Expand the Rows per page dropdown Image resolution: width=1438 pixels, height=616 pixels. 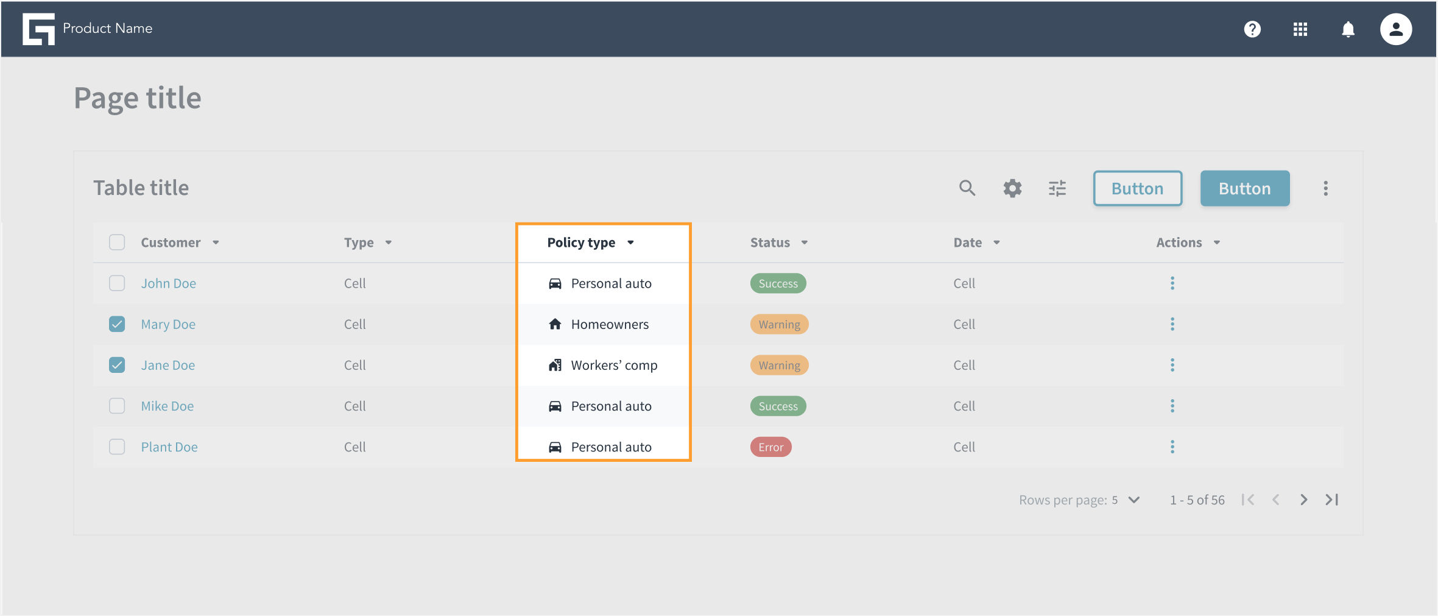pyautogui.click(x=1133, y=500)
